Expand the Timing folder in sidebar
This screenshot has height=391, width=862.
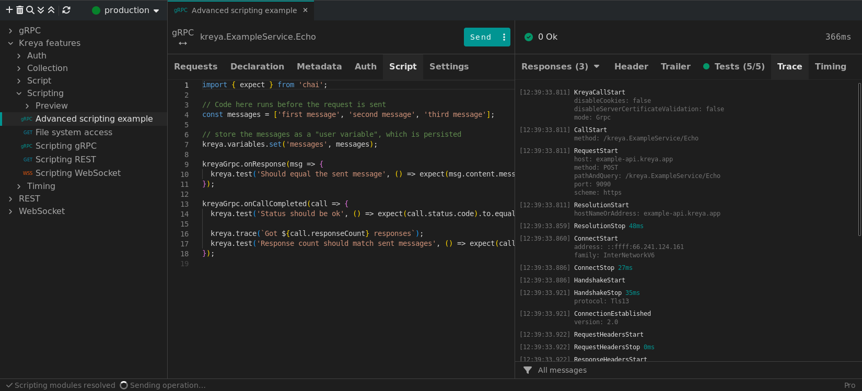pyautogui.click(x=19, y=186)
